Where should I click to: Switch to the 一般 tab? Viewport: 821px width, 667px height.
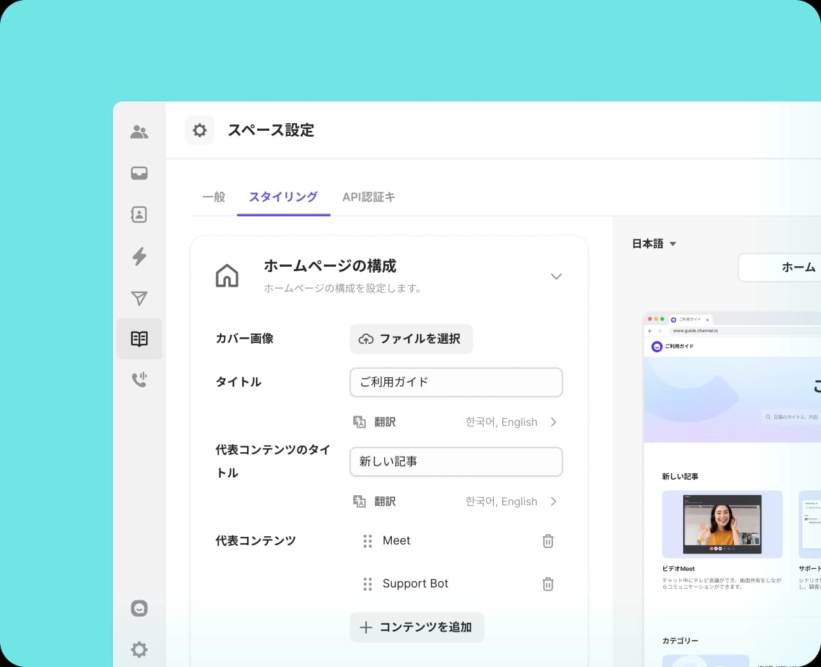214,197
